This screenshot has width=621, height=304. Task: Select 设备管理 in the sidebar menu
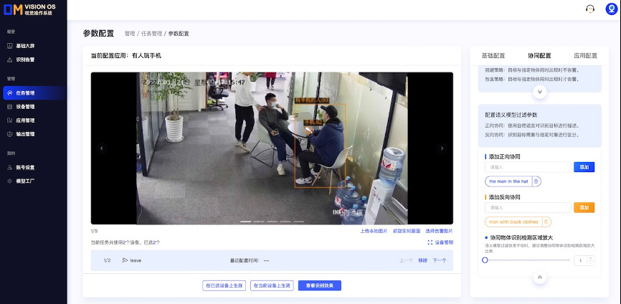click(25, 106)
